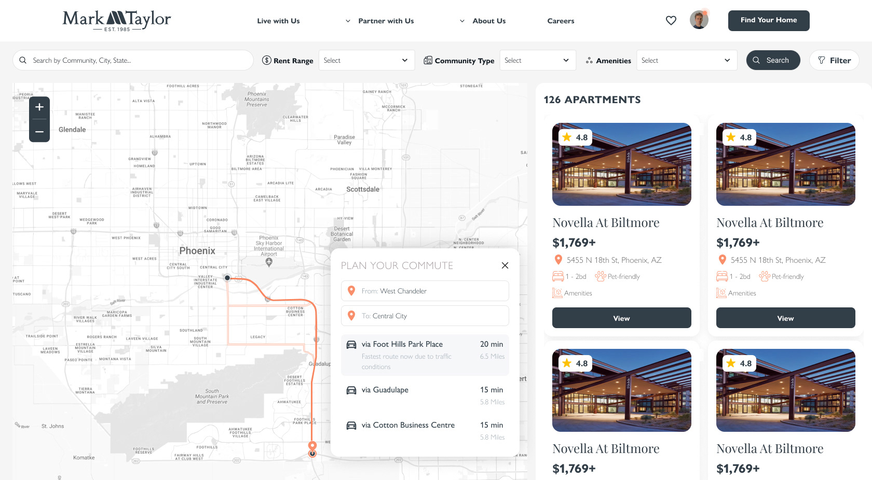Expand the Partner with Us menu chevron
This screenshot has width=872, height=480.
[x=348, y=21]
